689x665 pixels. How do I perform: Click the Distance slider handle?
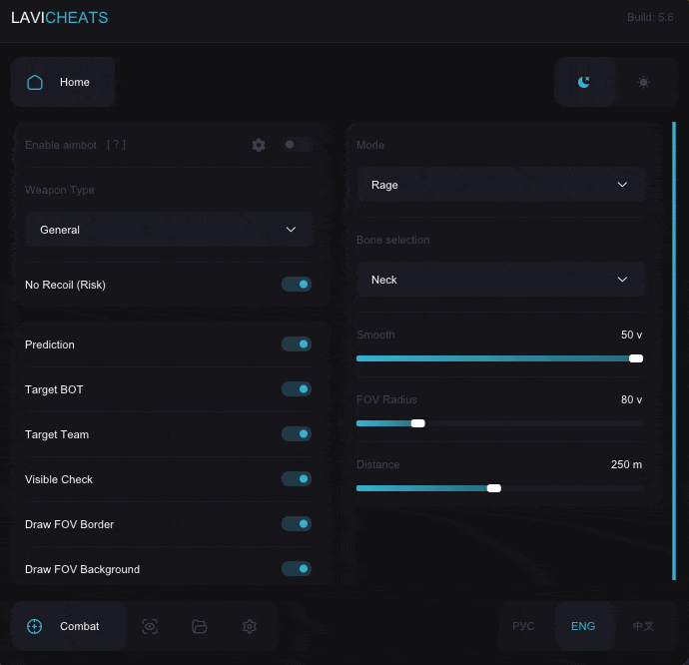click(494, 488)
